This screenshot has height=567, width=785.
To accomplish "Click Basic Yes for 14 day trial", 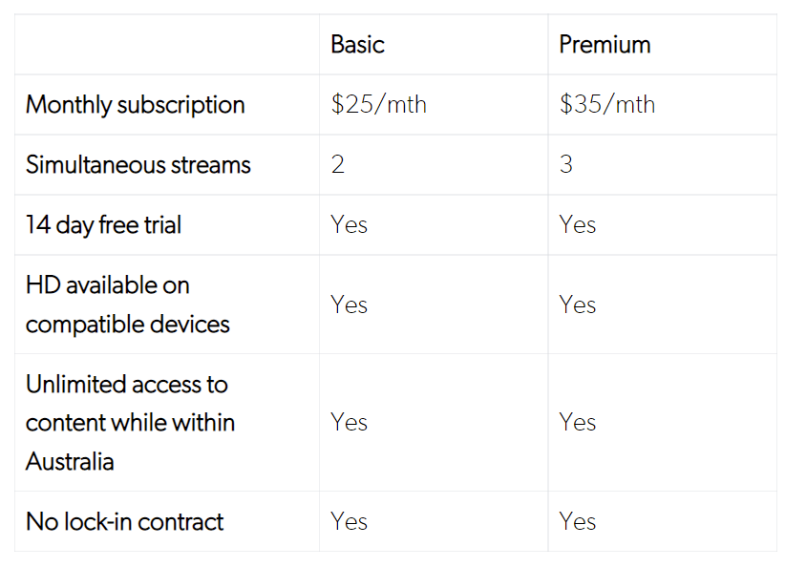I will [x=349, y=225].
